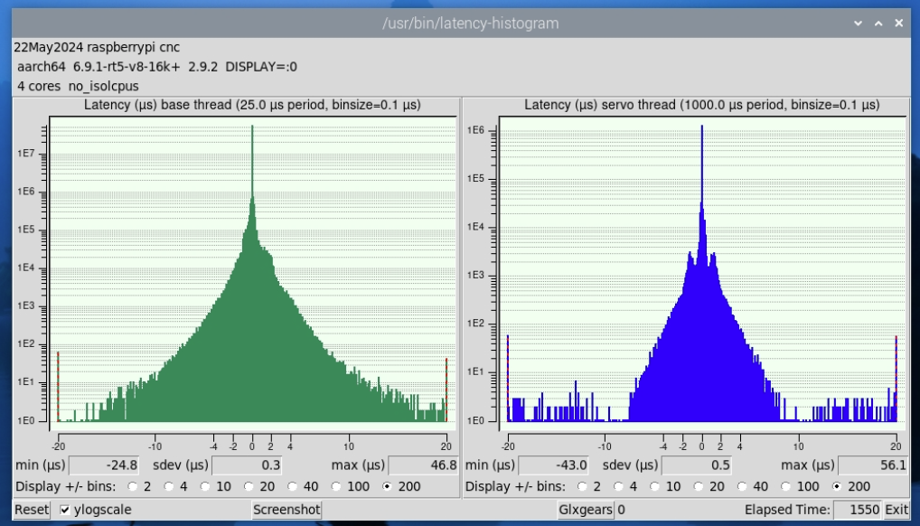The width and height of the screenshot is (920, 526).
Task: Select 200 bins radio for servo thread
Action: point(836,486)
